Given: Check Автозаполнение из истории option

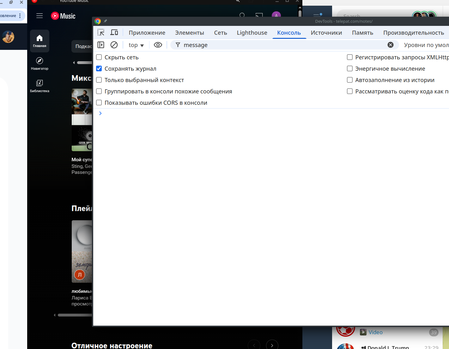Looking at the screenshot, I should tap(350, 80).
